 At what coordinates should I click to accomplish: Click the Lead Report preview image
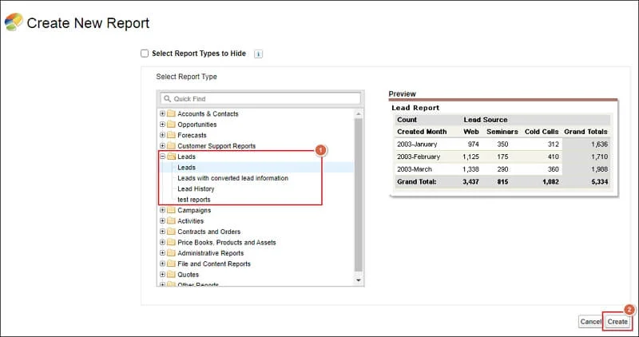(504, 148)
